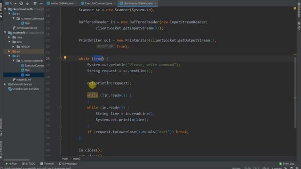Image resolution: width=301 pixels, height=169 pixels.
Task: Open the Ant tool window side tab
Action: [299, 26]
